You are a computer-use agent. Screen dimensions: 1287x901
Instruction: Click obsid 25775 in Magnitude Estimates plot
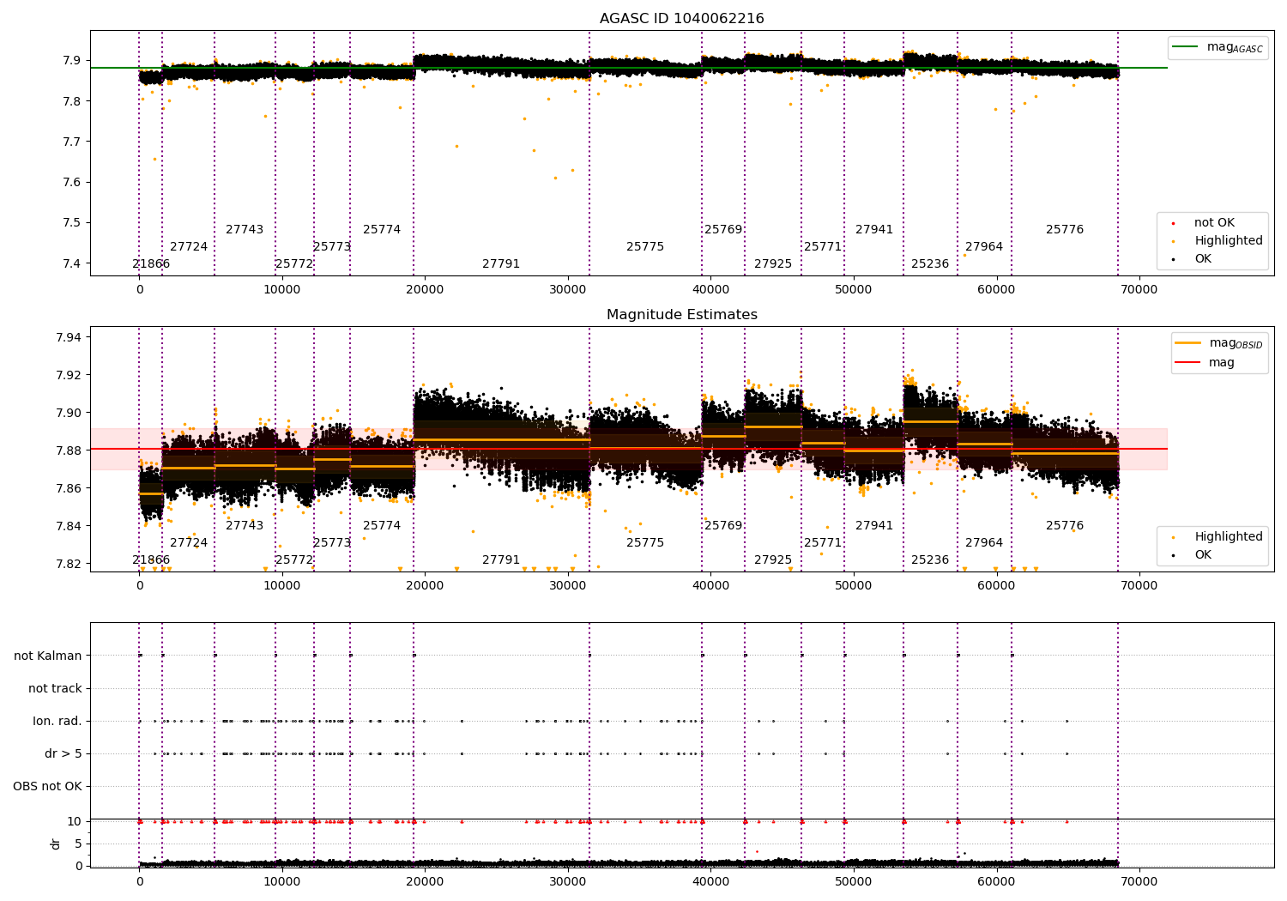tap(645, 543)
